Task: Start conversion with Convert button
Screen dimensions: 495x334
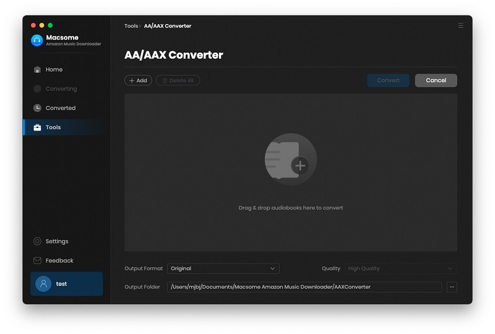Action: 388,80
